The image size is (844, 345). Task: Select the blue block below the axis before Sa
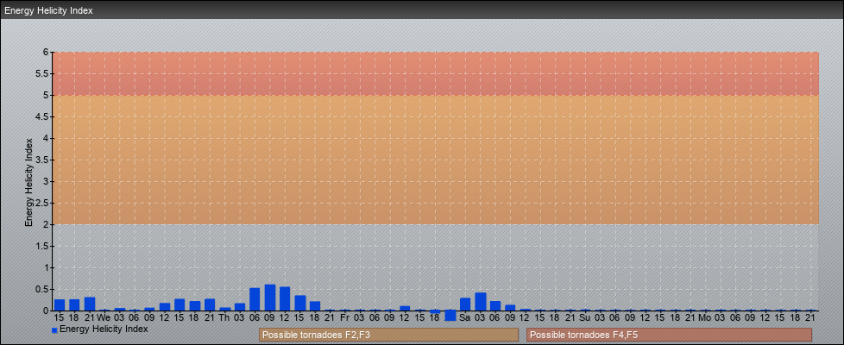point(450,316)
